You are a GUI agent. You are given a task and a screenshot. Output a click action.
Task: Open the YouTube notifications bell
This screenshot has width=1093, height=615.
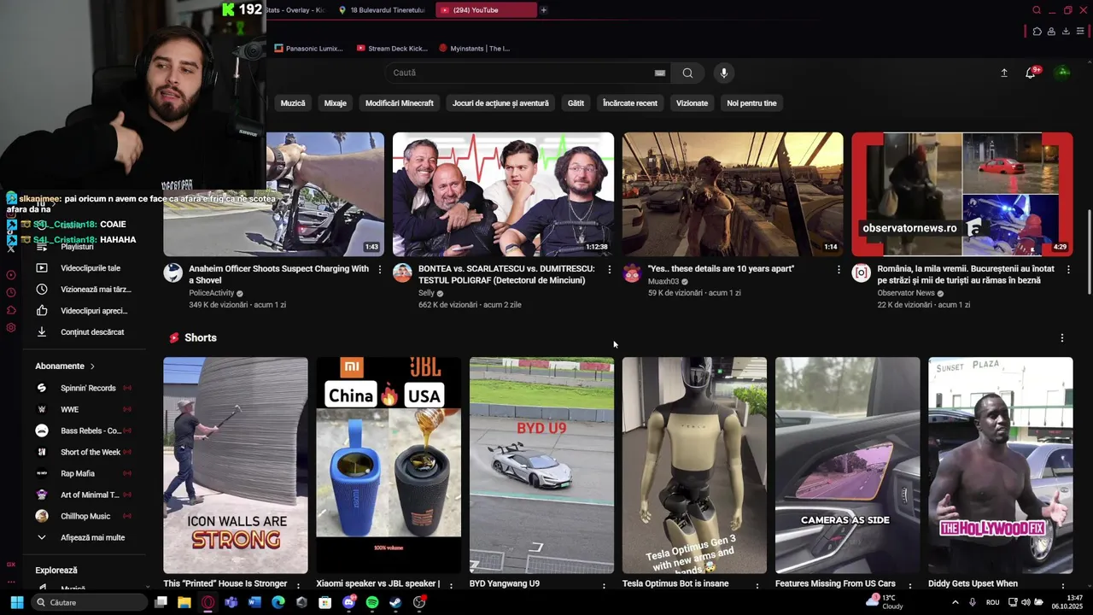tap(1031, 73)
